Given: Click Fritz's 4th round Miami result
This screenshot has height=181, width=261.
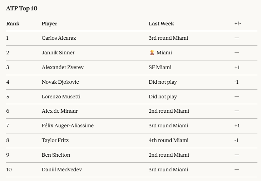Looking at the screenshot, I should [x=168, y=140].
